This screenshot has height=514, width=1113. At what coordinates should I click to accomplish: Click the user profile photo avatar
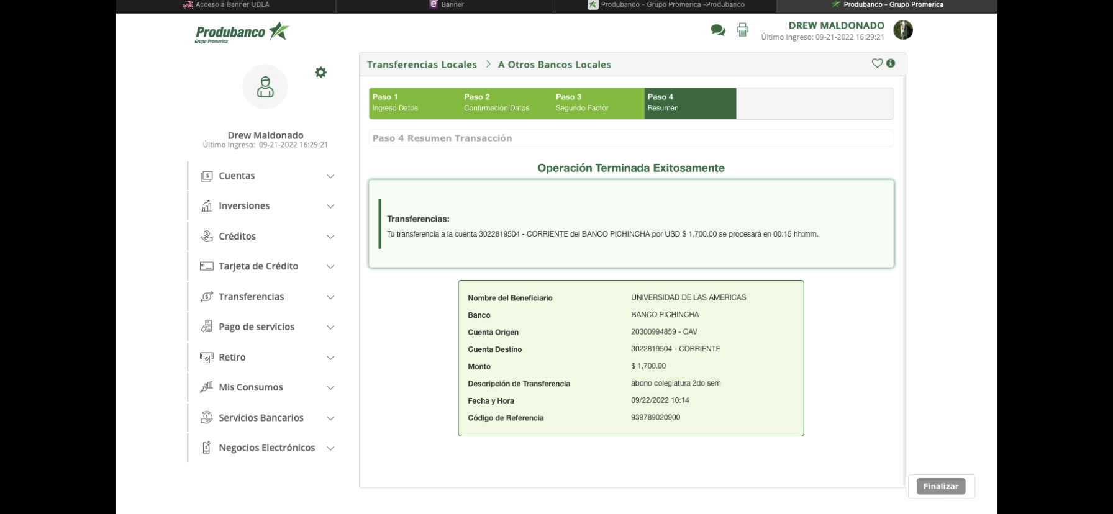(x=902, y=30)
